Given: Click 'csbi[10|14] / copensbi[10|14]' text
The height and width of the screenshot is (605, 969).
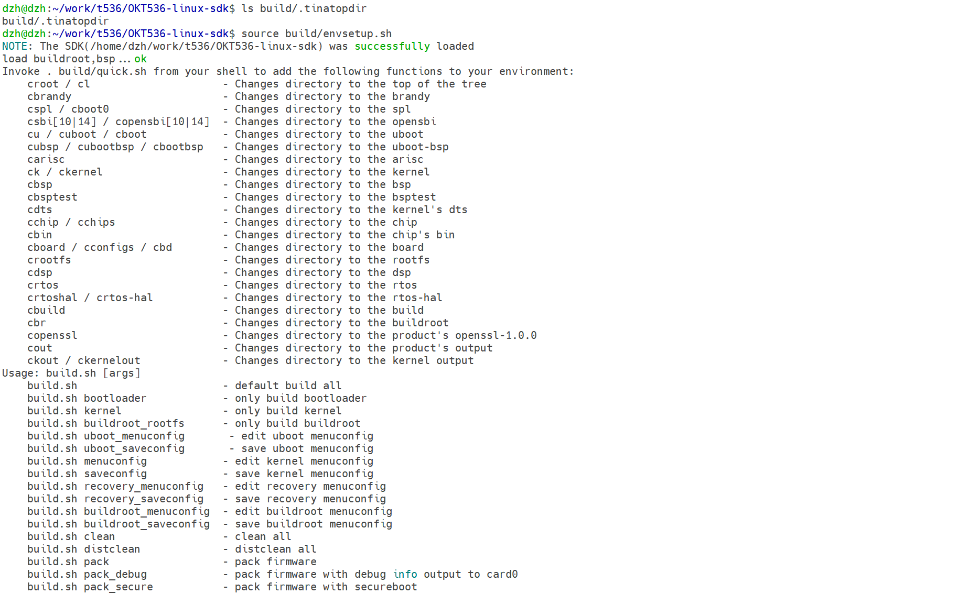Looking at the screenshot, I should tap(119, 122).
